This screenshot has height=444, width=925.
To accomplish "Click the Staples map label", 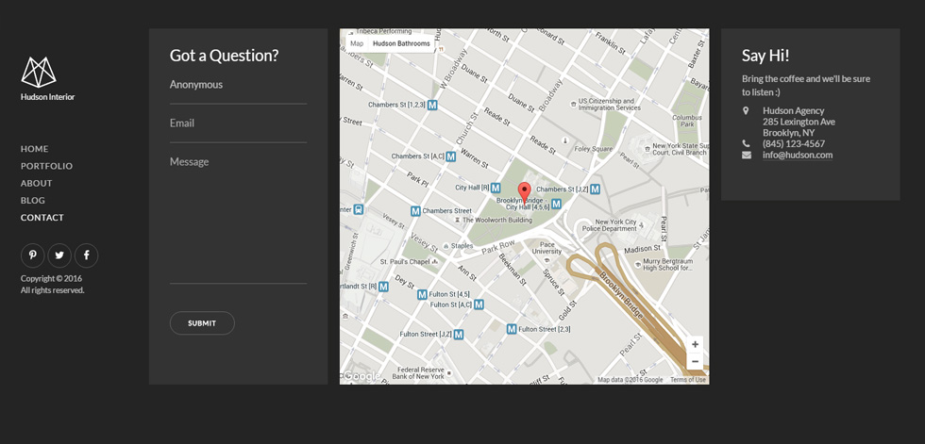I will pos(462,246).
